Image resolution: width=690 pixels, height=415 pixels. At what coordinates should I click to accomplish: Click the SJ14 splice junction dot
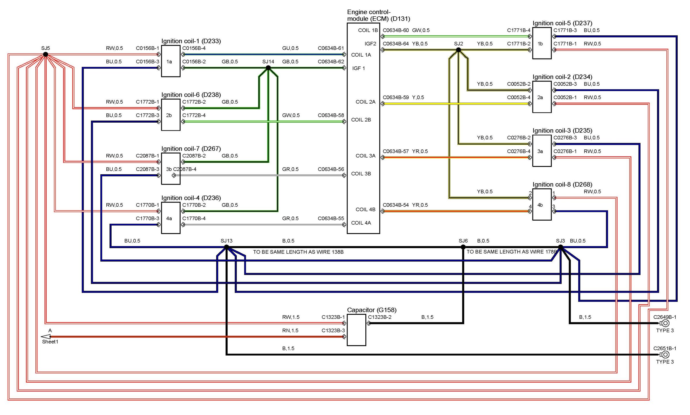pyautogui.click(x=268, y=68)
